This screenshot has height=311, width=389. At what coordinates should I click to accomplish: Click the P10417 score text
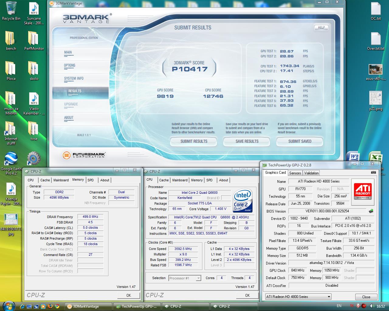coord(190,69)
